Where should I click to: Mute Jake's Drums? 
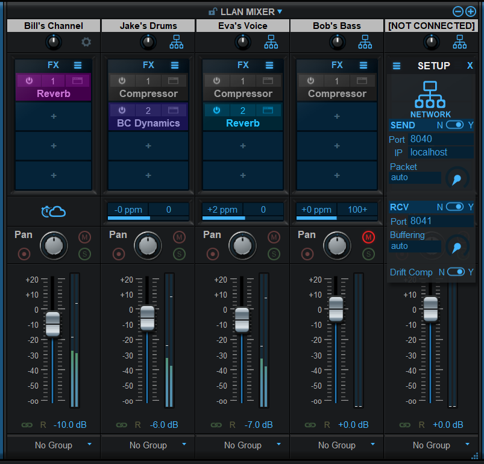[179, 237]
